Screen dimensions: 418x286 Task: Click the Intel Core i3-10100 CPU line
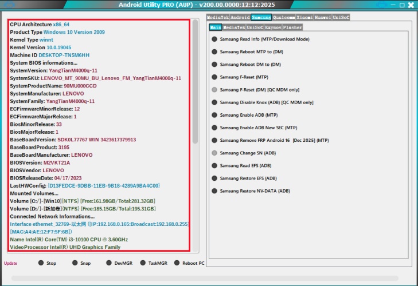tap(69, 240)
